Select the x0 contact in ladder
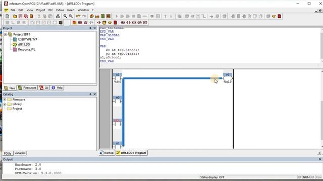 tap(118, 78)
